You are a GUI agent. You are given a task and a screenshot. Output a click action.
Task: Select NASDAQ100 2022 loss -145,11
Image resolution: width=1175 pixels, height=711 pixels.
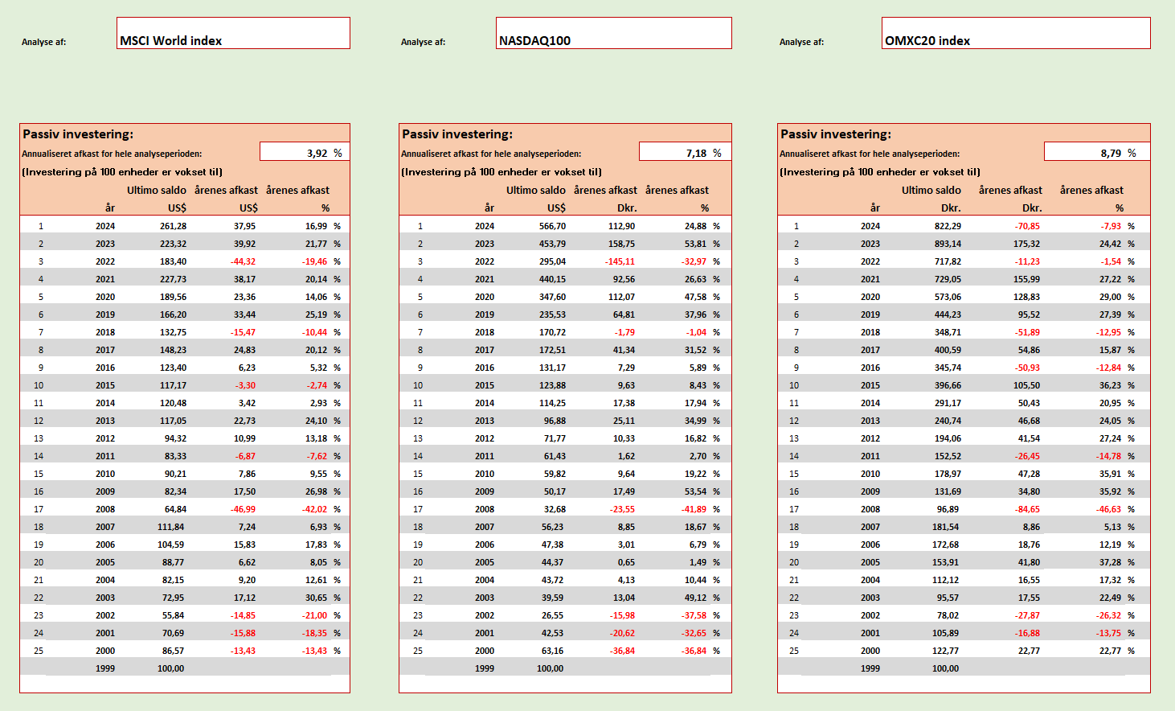(620, 261)
